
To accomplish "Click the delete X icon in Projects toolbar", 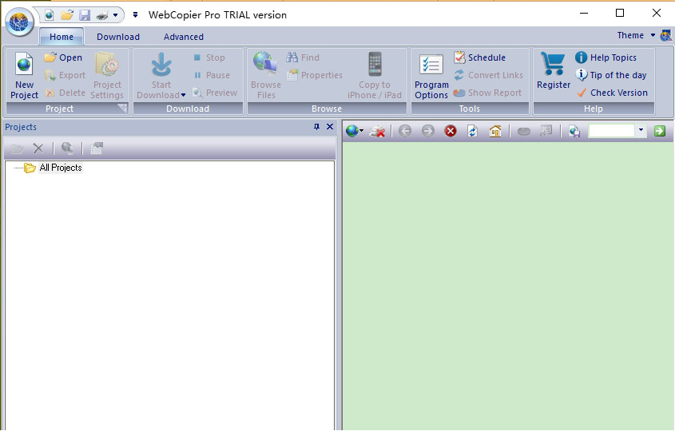I will click(x=38, y=148).
